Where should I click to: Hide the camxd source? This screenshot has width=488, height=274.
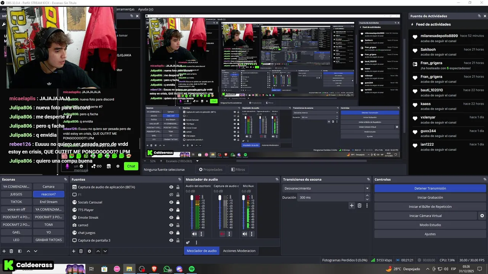pyautogui.click(x=172, y=225)
